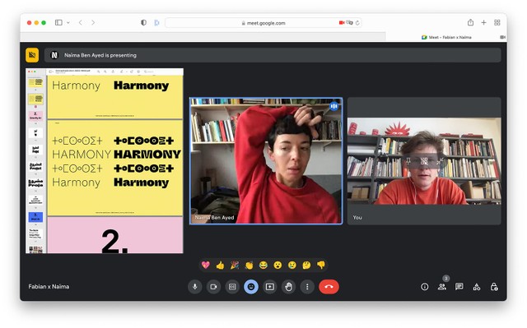Open Safari tab overview grid icon

click(497, 22)
